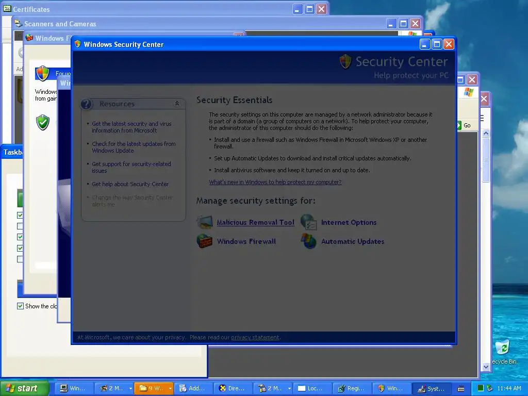Click the shield Win... taskbar button
The image size is (528, 396).
(x=391, y=388)
